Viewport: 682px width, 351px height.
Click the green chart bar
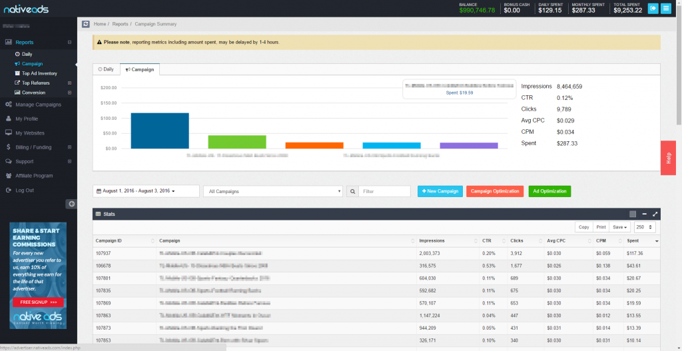tap(237, 142)
